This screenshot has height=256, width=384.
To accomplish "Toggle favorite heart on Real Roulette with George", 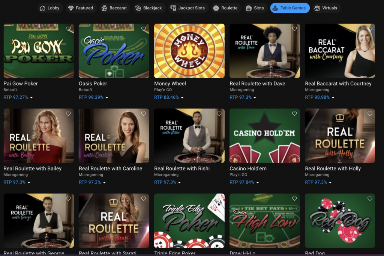I will 68,199.
